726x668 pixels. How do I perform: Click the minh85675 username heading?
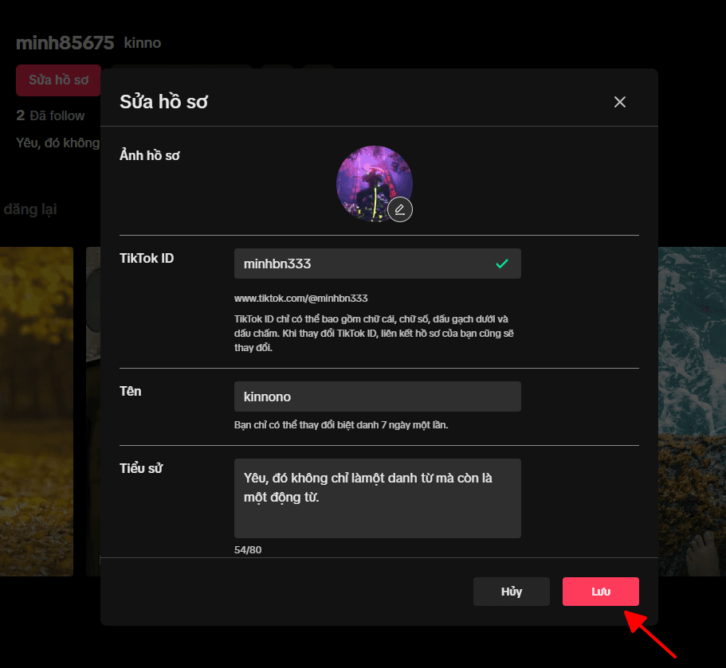tap(65, 43)
